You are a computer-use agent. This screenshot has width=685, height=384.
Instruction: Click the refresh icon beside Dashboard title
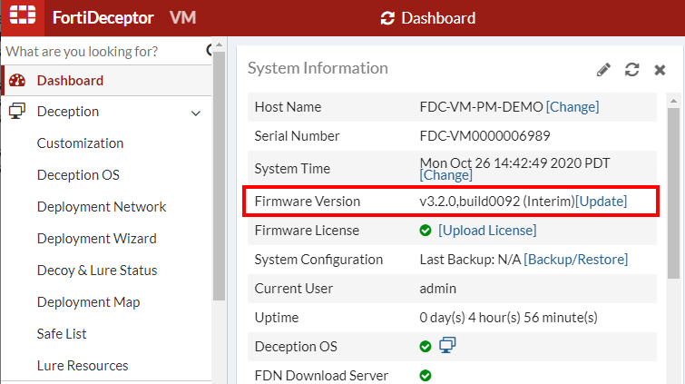point(388,18)
